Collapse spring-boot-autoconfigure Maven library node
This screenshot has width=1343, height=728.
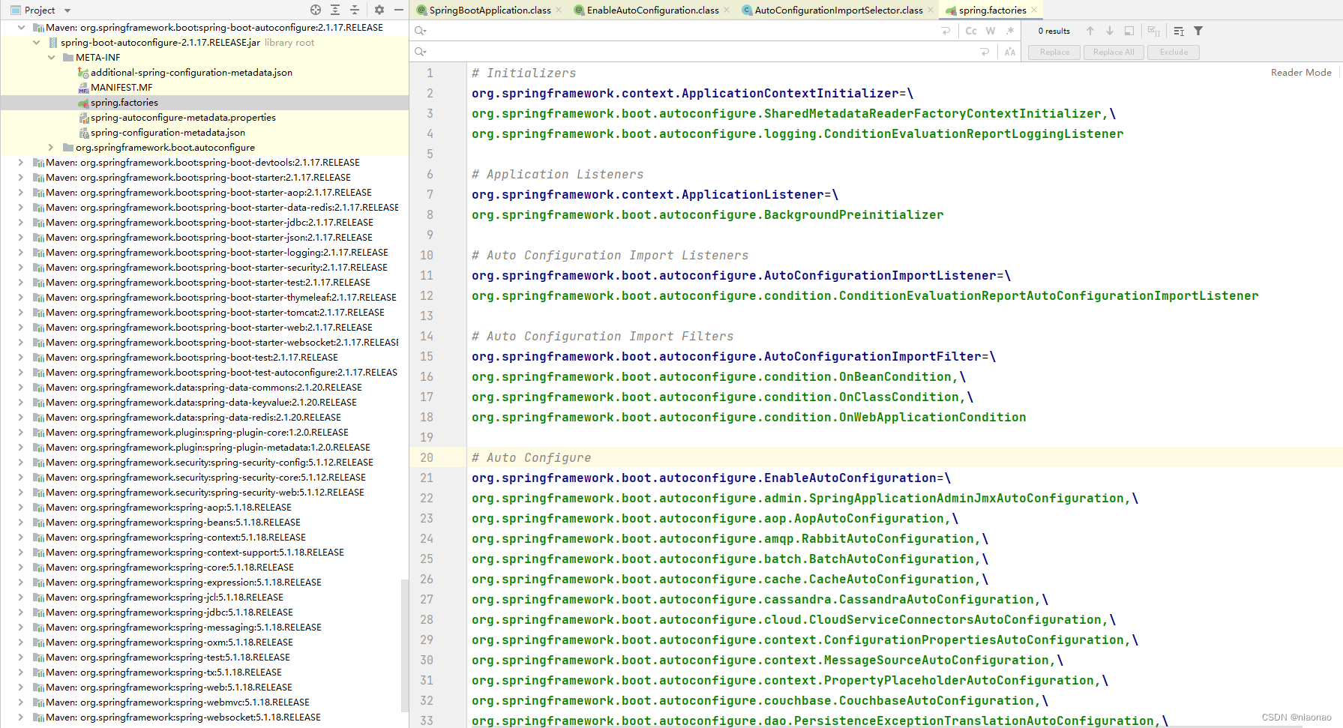pos(21,27)
